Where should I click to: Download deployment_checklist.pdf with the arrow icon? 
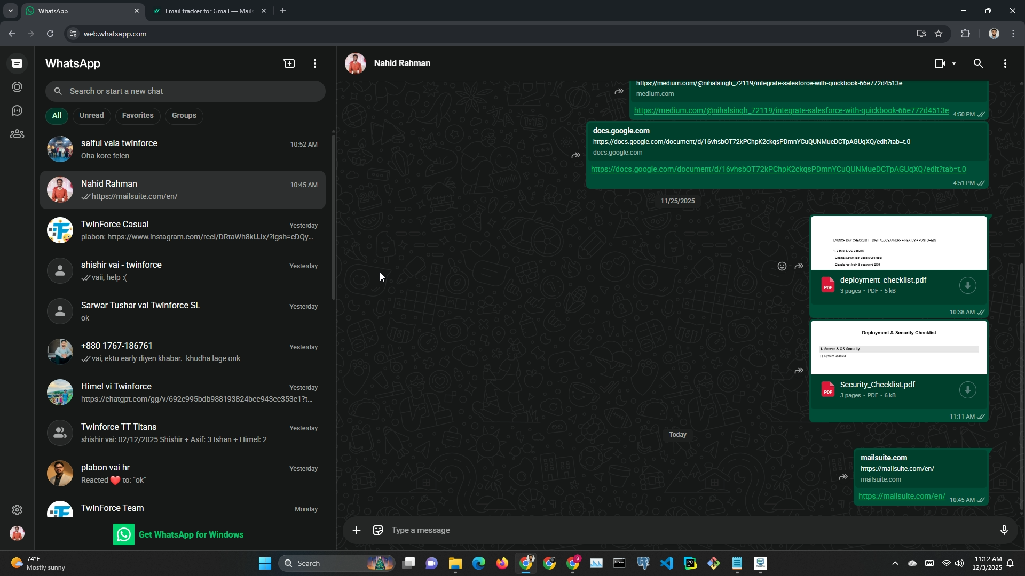pyautogui.click(x=967, y=285)
